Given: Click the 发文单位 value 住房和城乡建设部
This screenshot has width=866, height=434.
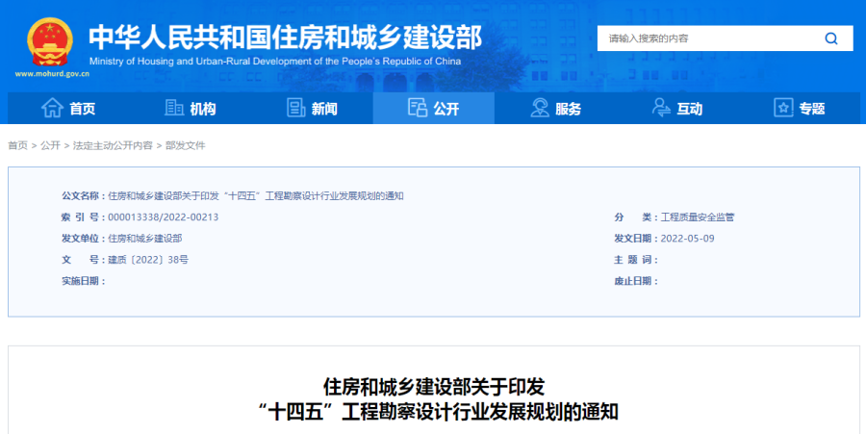Looking at the screenshot, I should (144, 239).
